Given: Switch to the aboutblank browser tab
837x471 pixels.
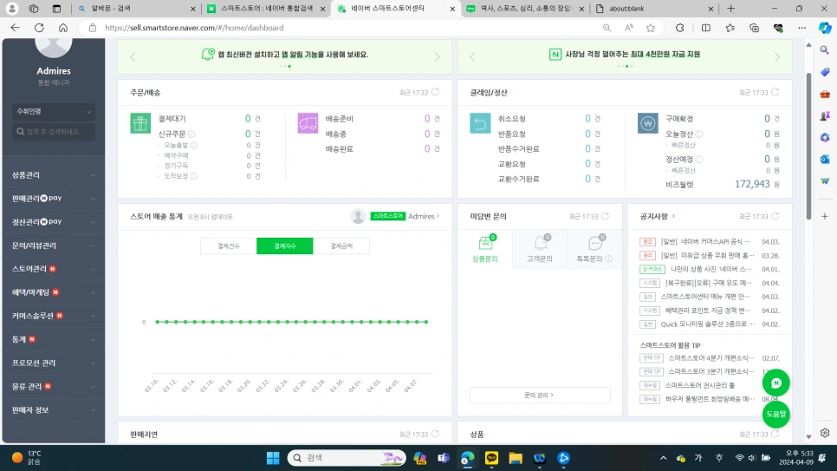Looking at the screenshot, I should [x=652, y=9].
